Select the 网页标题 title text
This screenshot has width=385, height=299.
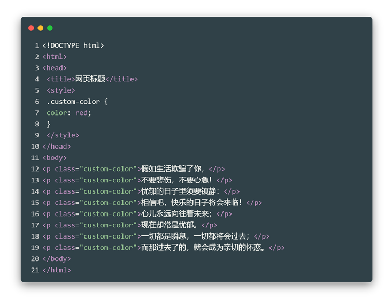[90, 79]
